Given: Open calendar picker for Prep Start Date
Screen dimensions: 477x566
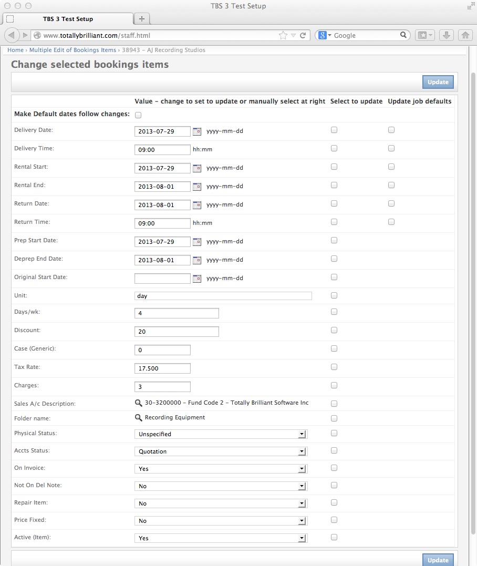Looking at the screenshot, I should pos(196,242).
